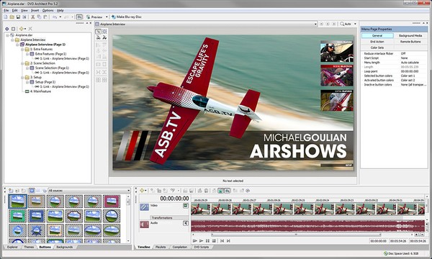Open the Insert menu
Viewport: 432px width, 259px height.
35,11
